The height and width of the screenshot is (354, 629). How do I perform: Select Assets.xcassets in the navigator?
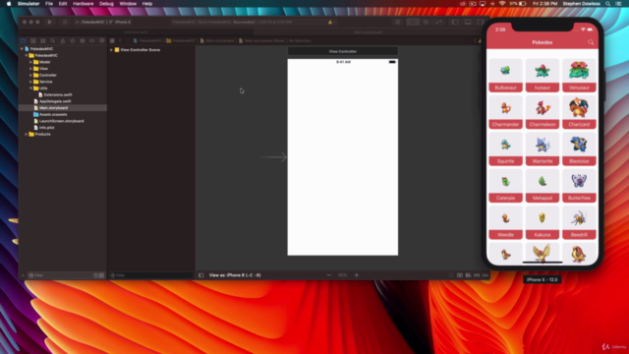(x=53, y=114)
